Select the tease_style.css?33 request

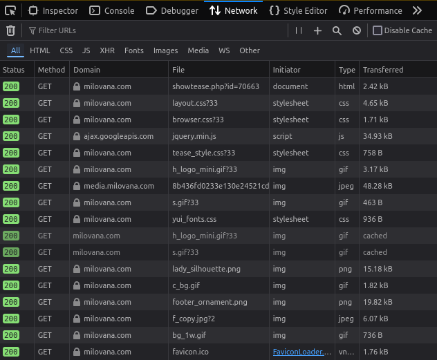(x=218, y=153)
